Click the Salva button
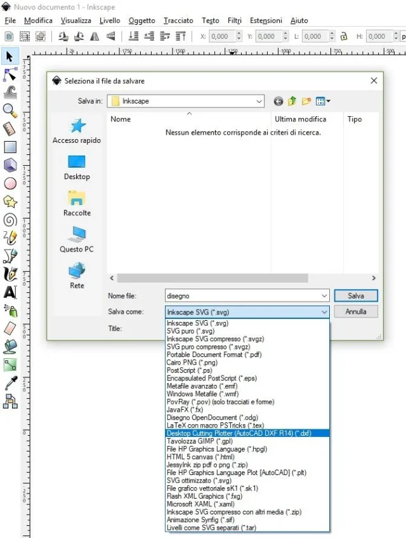Image resolution: width=406 pixels, height=538 pixels. pyautogui.click(x=356, y=296)
